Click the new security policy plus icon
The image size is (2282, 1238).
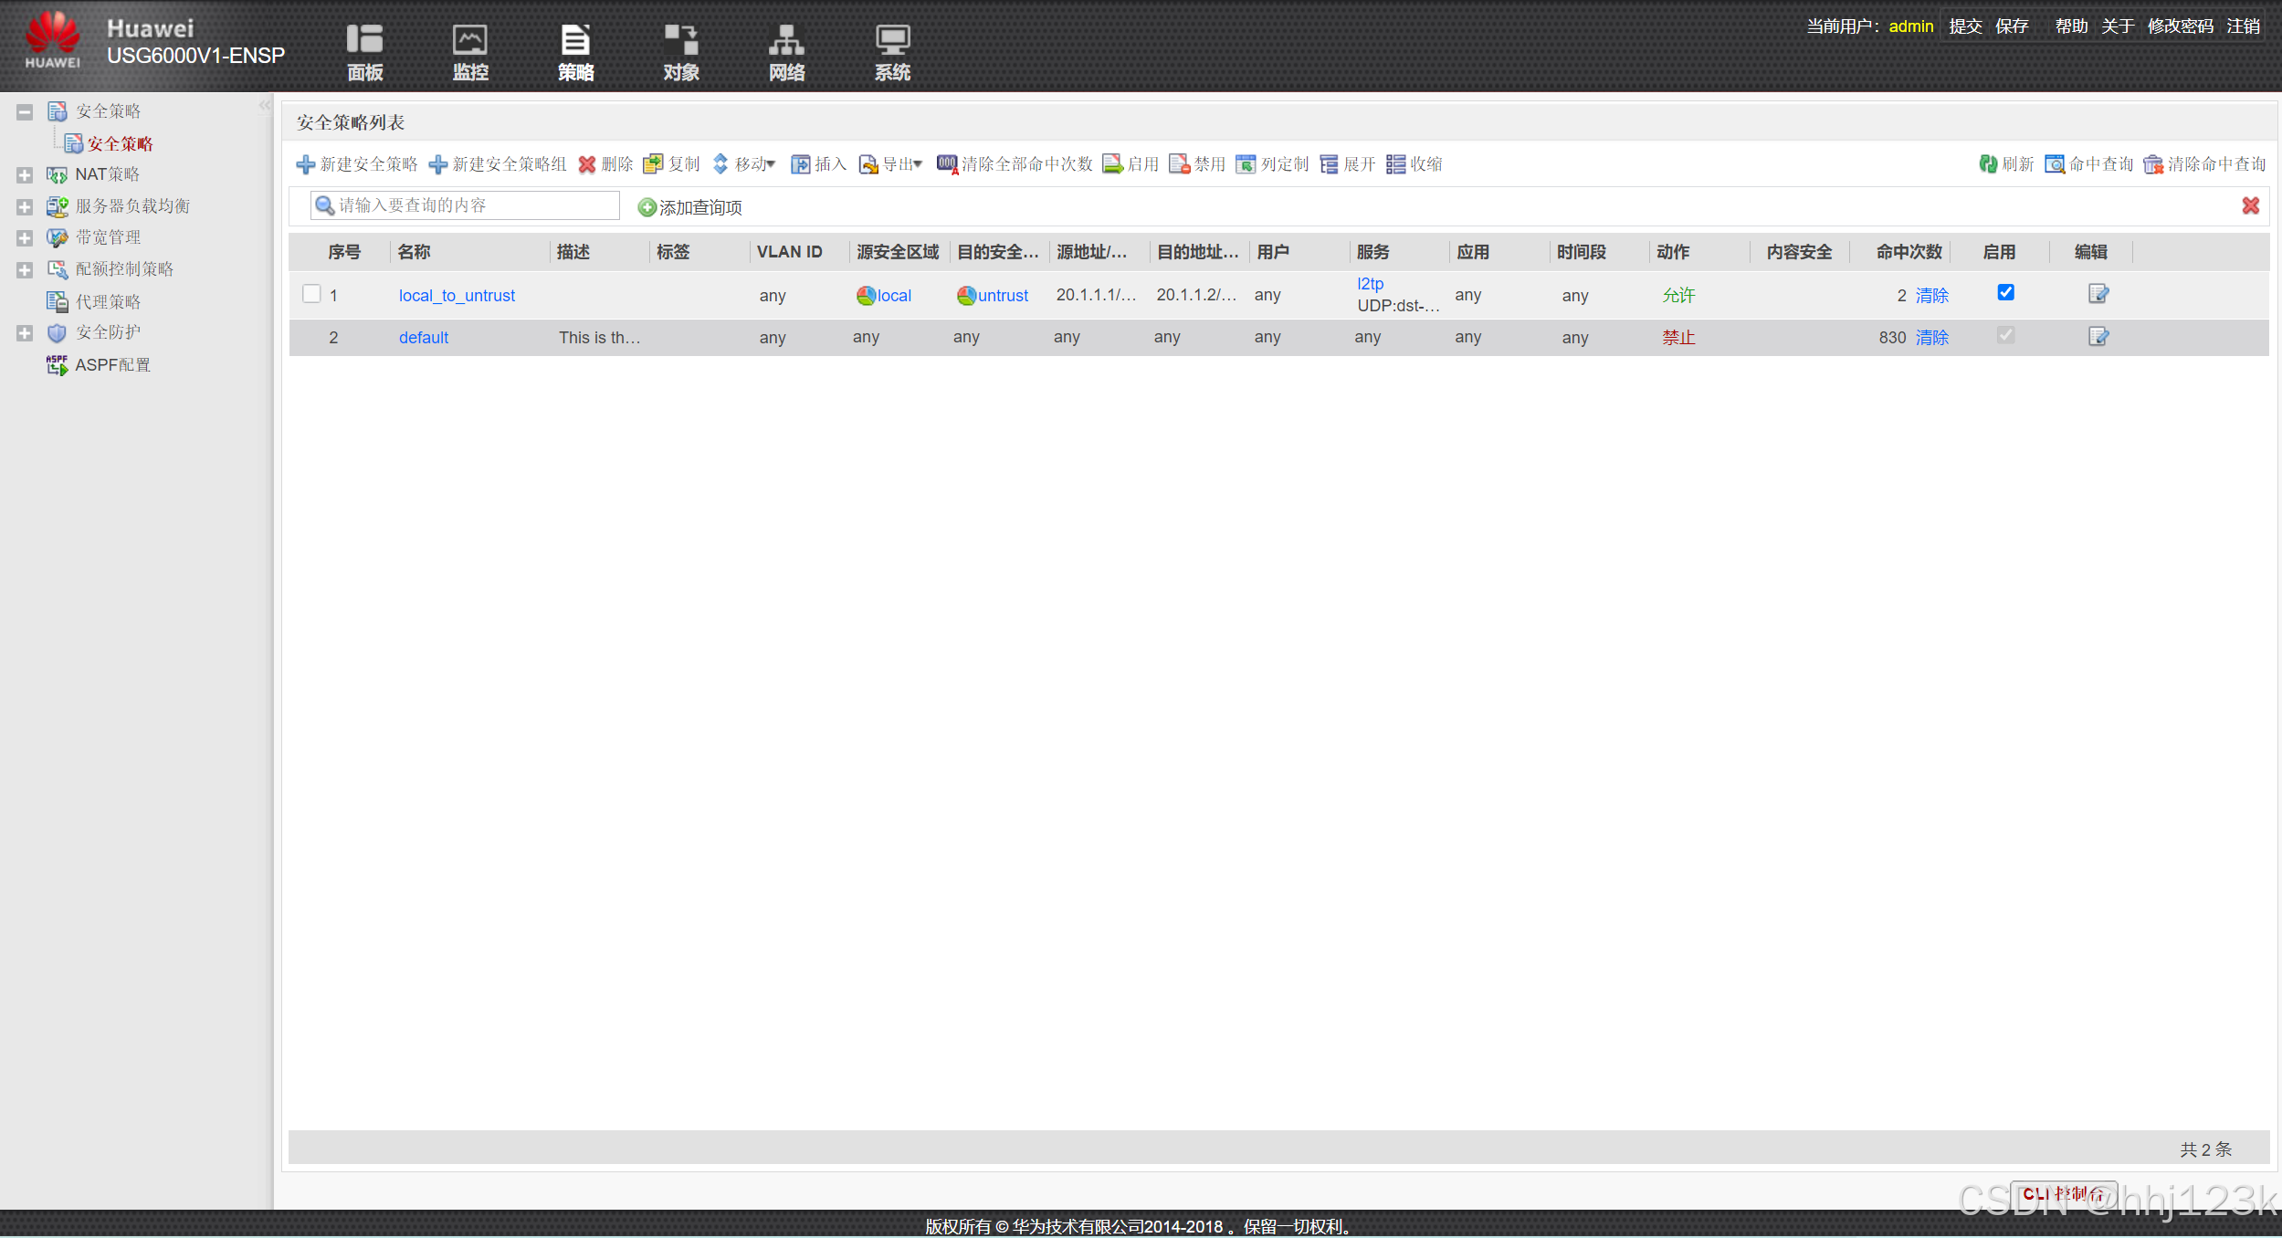point(306,164)
